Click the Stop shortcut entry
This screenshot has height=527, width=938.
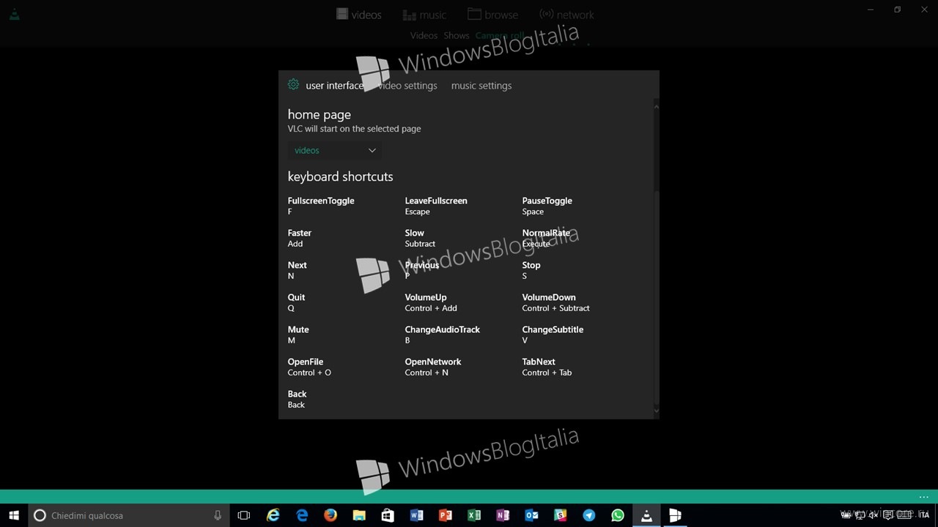tap(531, 270)
